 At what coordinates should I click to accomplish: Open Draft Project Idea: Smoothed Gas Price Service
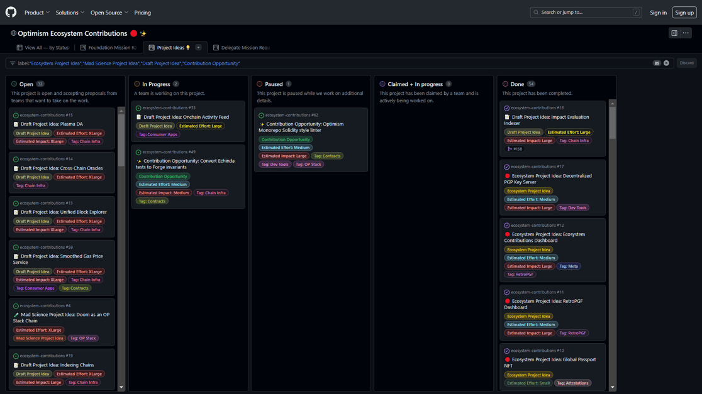tap(58, 260)
